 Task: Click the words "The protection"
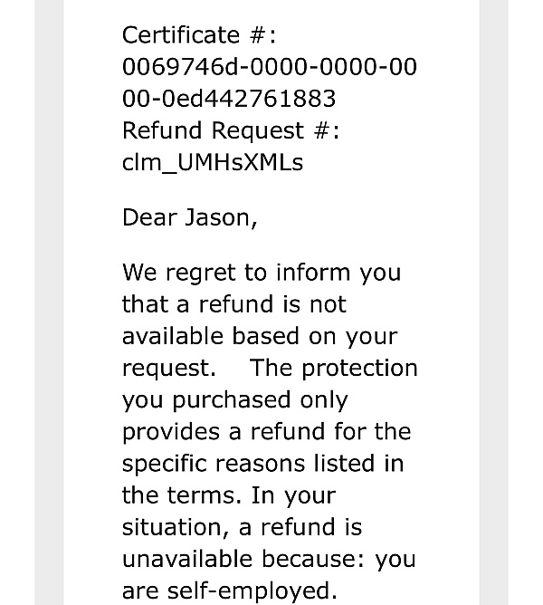tap(334, 369)
